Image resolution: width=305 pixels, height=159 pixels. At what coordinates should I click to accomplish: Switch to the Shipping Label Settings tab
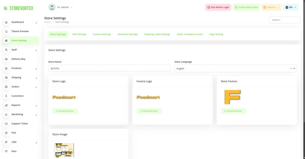tap(157, 34)
